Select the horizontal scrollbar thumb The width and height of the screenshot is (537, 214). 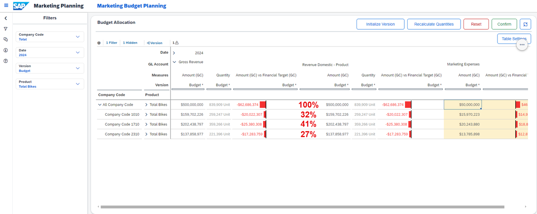coord(302,207)
